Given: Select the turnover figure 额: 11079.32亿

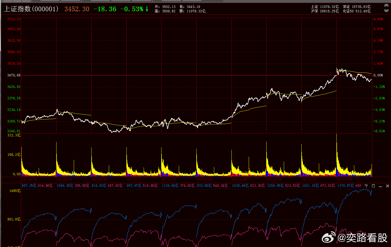Looking at the screenshot, I should (x=192, y=11).
